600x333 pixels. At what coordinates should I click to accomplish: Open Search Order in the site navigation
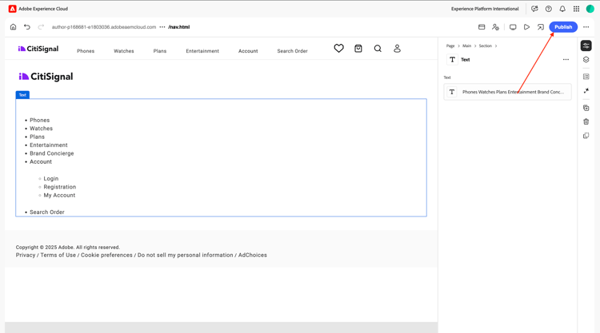pyautogui.click(x=292, y=51)
